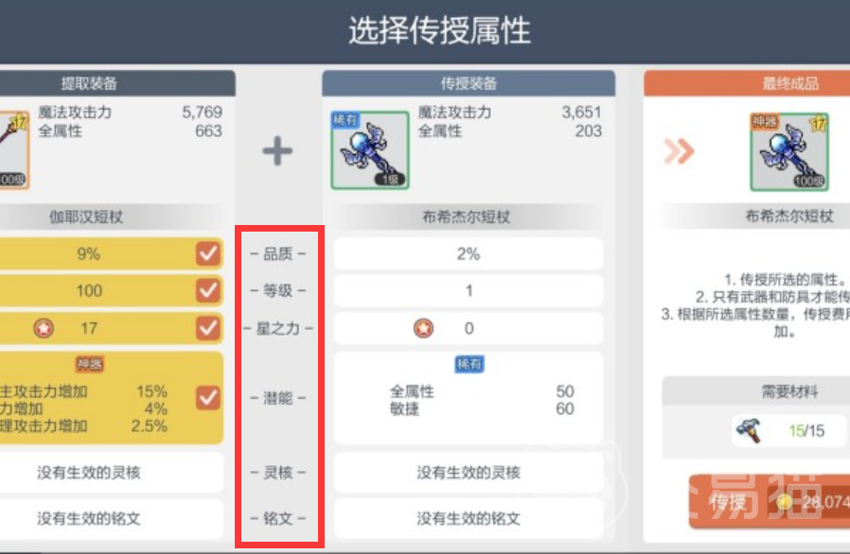Image resolution: width=850 pixels, height=554 pixels.
Task: Click the 2% quality row in 传授装备
Action: click(469, 253)
